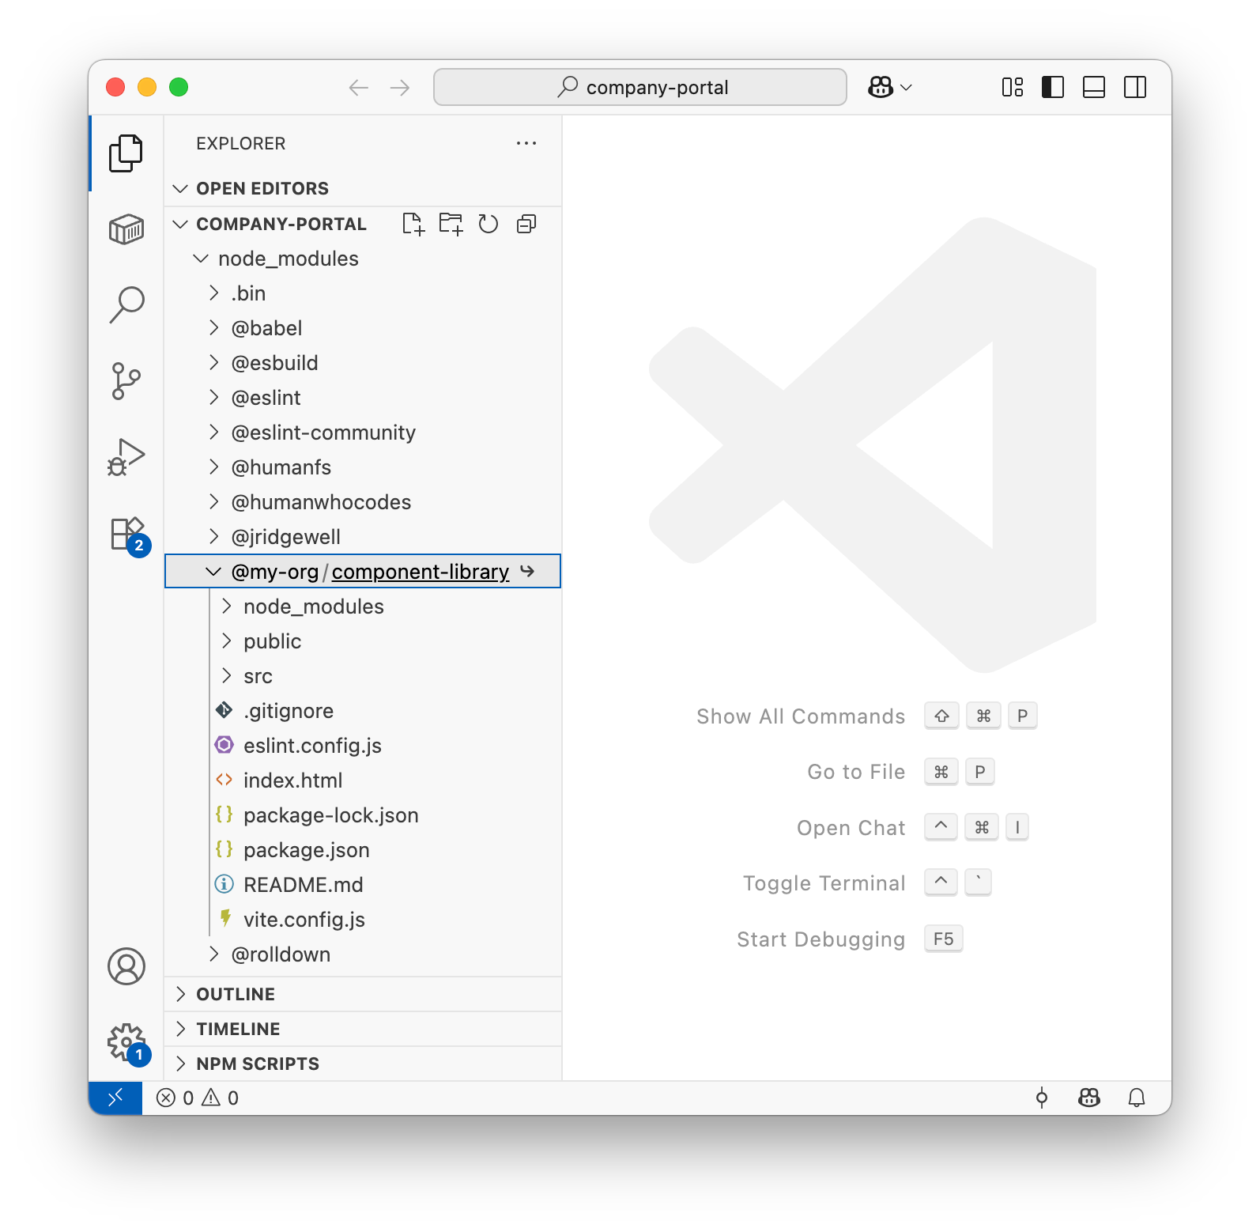Click the New Folder icon in explorer
This screenshot has height=1232, width=1260.
point(451,224)
